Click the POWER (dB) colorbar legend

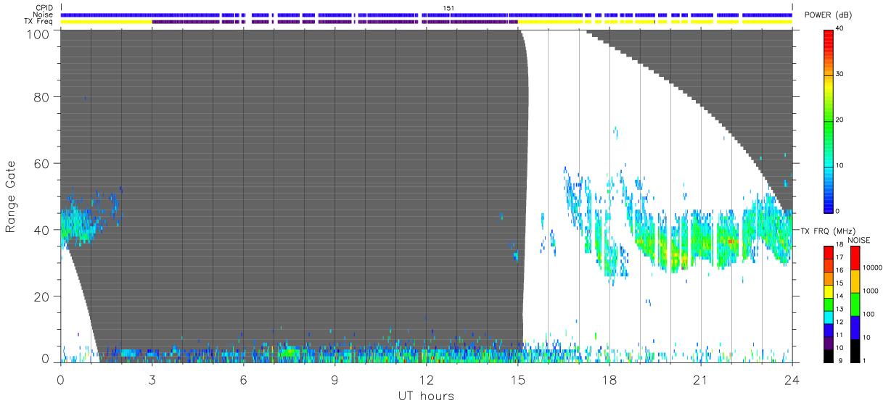(x=829, y=120)
